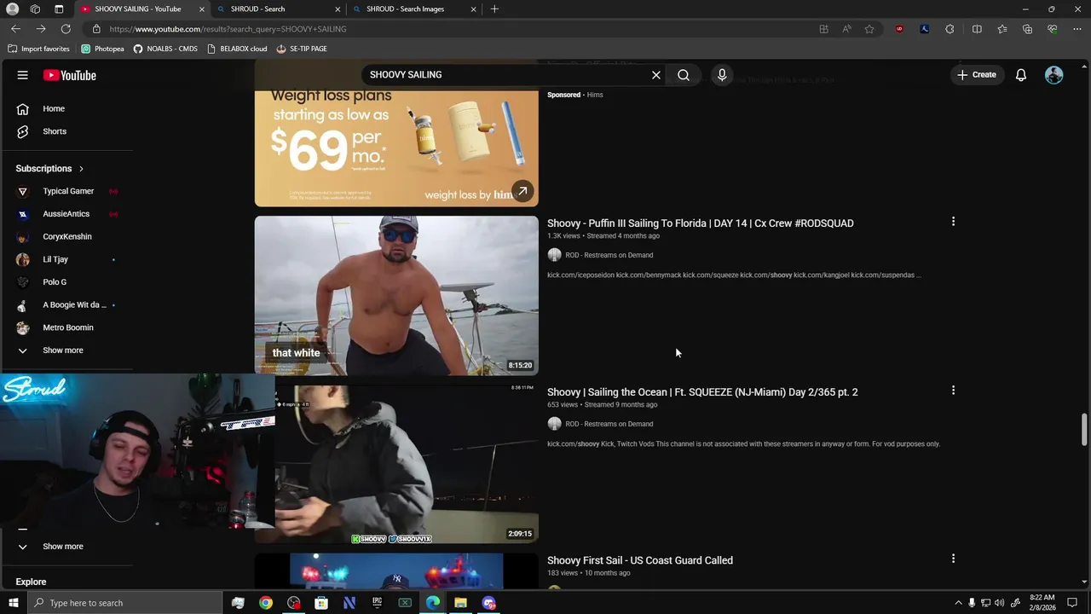Screen dimensions: 1091x614
Task: Open browser Extensions puzzle icon
Action: click(950, 29)
